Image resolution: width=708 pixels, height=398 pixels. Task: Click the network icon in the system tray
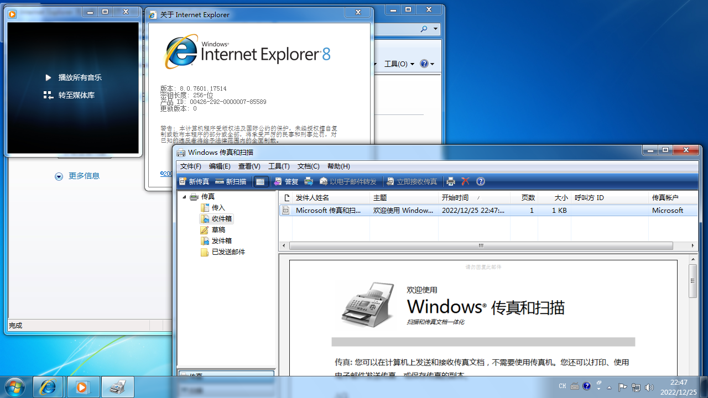click(x=636, y=387)
